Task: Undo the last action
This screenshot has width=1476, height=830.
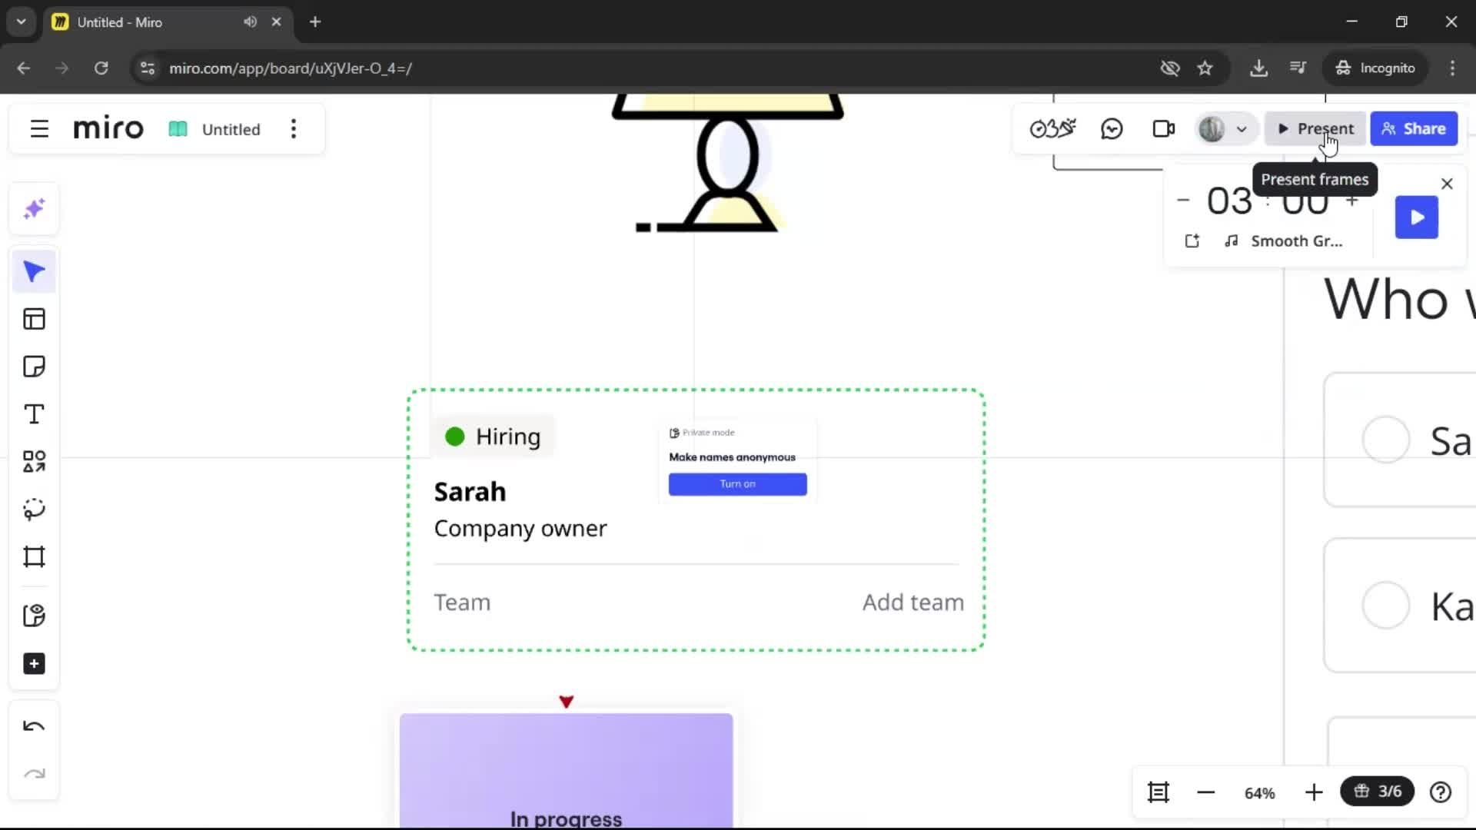Action: point(34,726)
